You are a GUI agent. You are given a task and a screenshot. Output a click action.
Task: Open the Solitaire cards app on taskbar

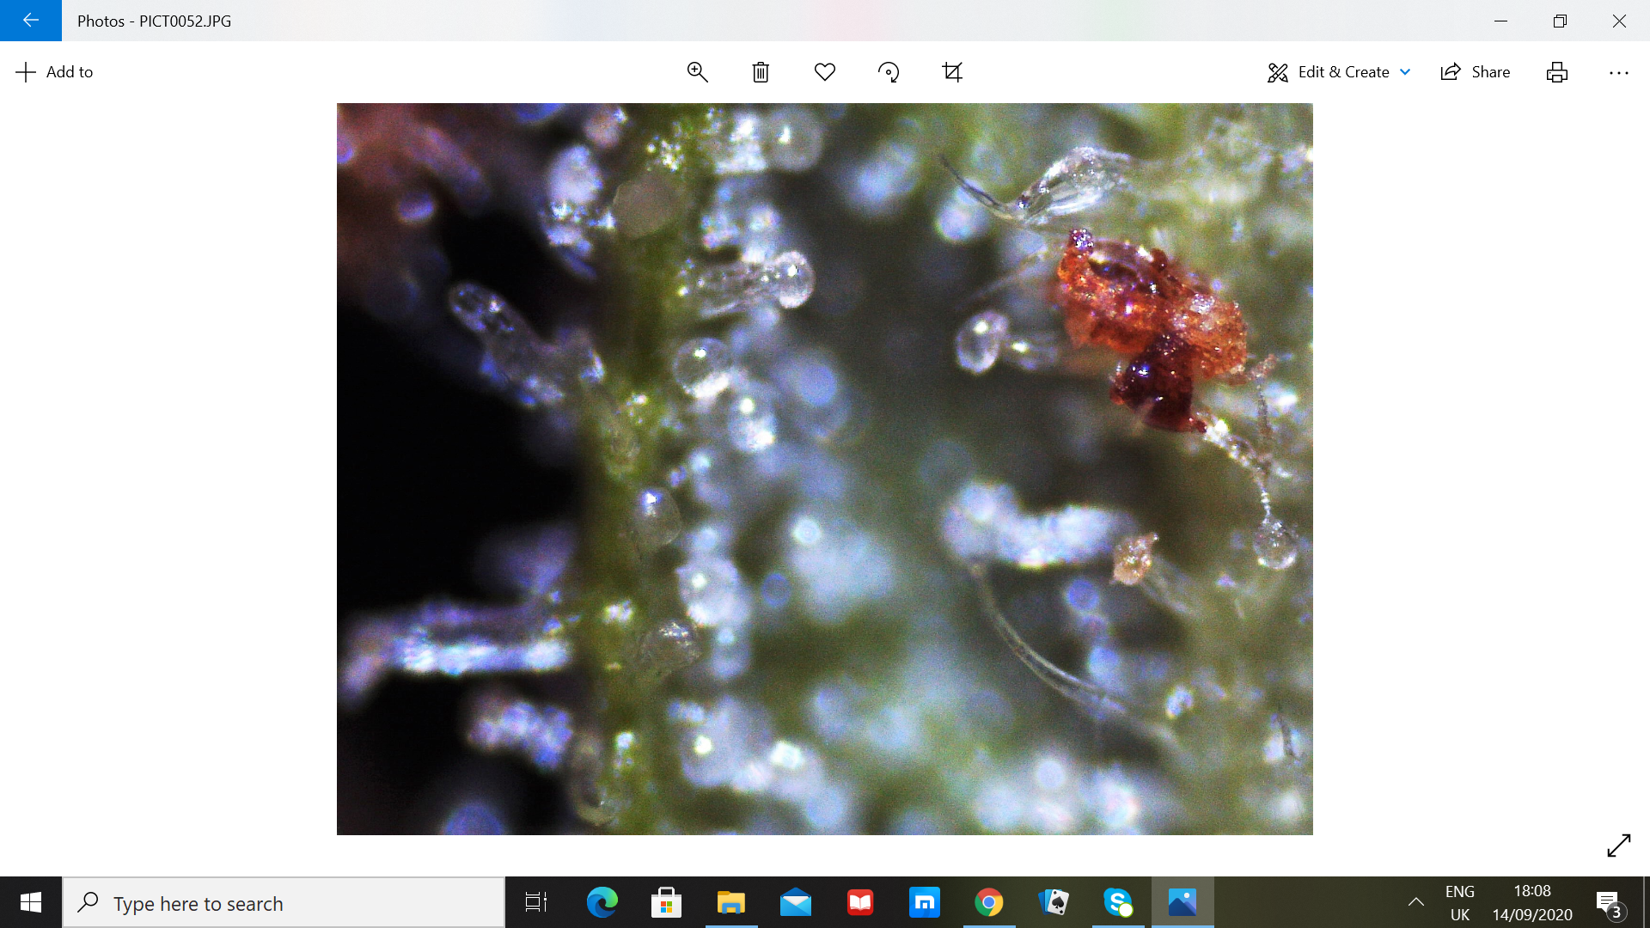1054,902
